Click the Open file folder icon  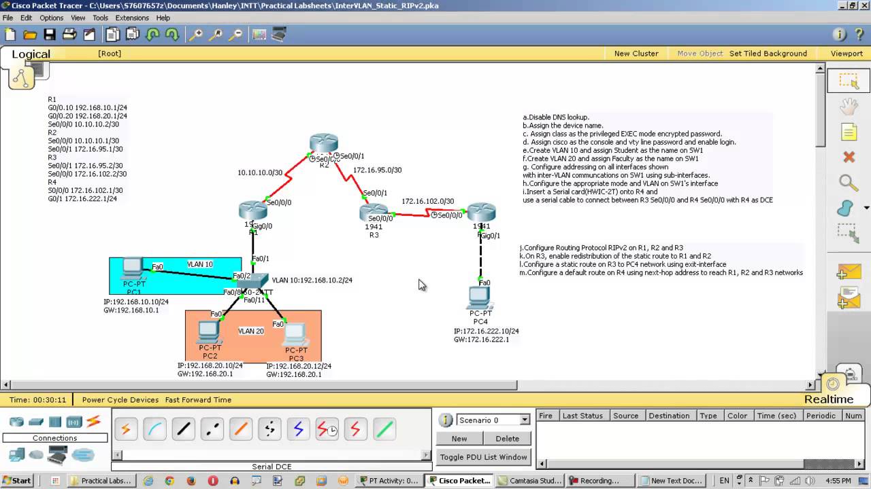click(x=30, y=35)
